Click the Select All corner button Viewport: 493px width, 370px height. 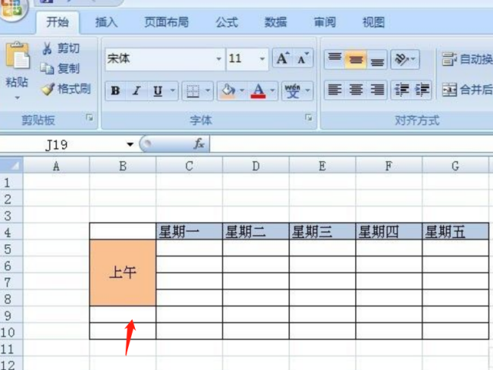click(11, 165)
